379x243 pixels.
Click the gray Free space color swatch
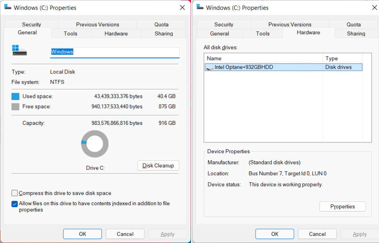click(x=15, y=107)
